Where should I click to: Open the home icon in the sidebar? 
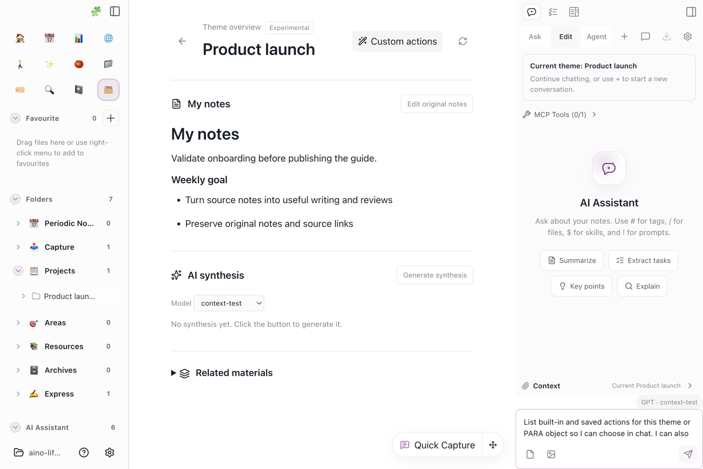20,38
